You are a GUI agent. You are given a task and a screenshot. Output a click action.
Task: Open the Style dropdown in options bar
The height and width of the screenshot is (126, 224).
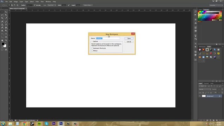pyautogui.click(x=52, y=5)
